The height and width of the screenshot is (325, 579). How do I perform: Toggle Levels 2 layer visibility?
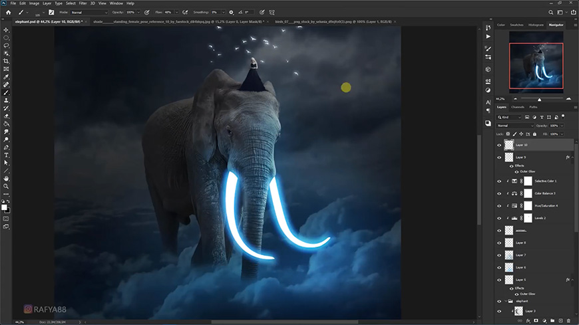pyautogui.click(x=499, y=218)
